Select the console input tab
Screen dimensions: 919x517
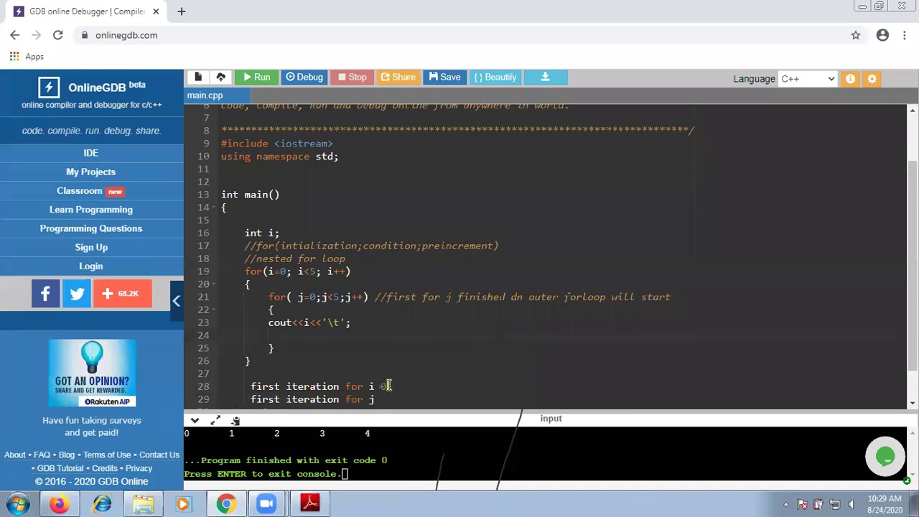tap(551, 418)
